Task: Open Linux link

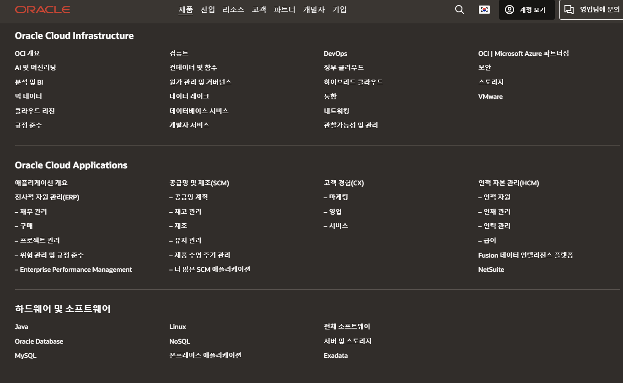Action: pyautogui.click(x=177, y=327)
